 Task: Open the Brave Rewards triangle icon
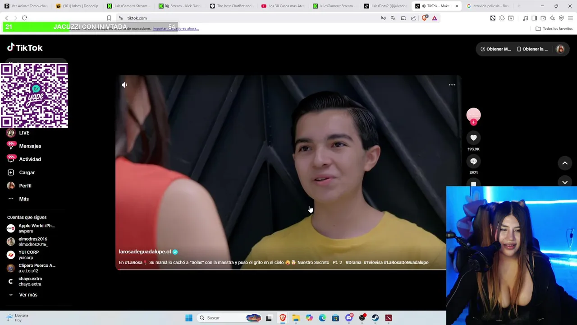click(435, 18)
